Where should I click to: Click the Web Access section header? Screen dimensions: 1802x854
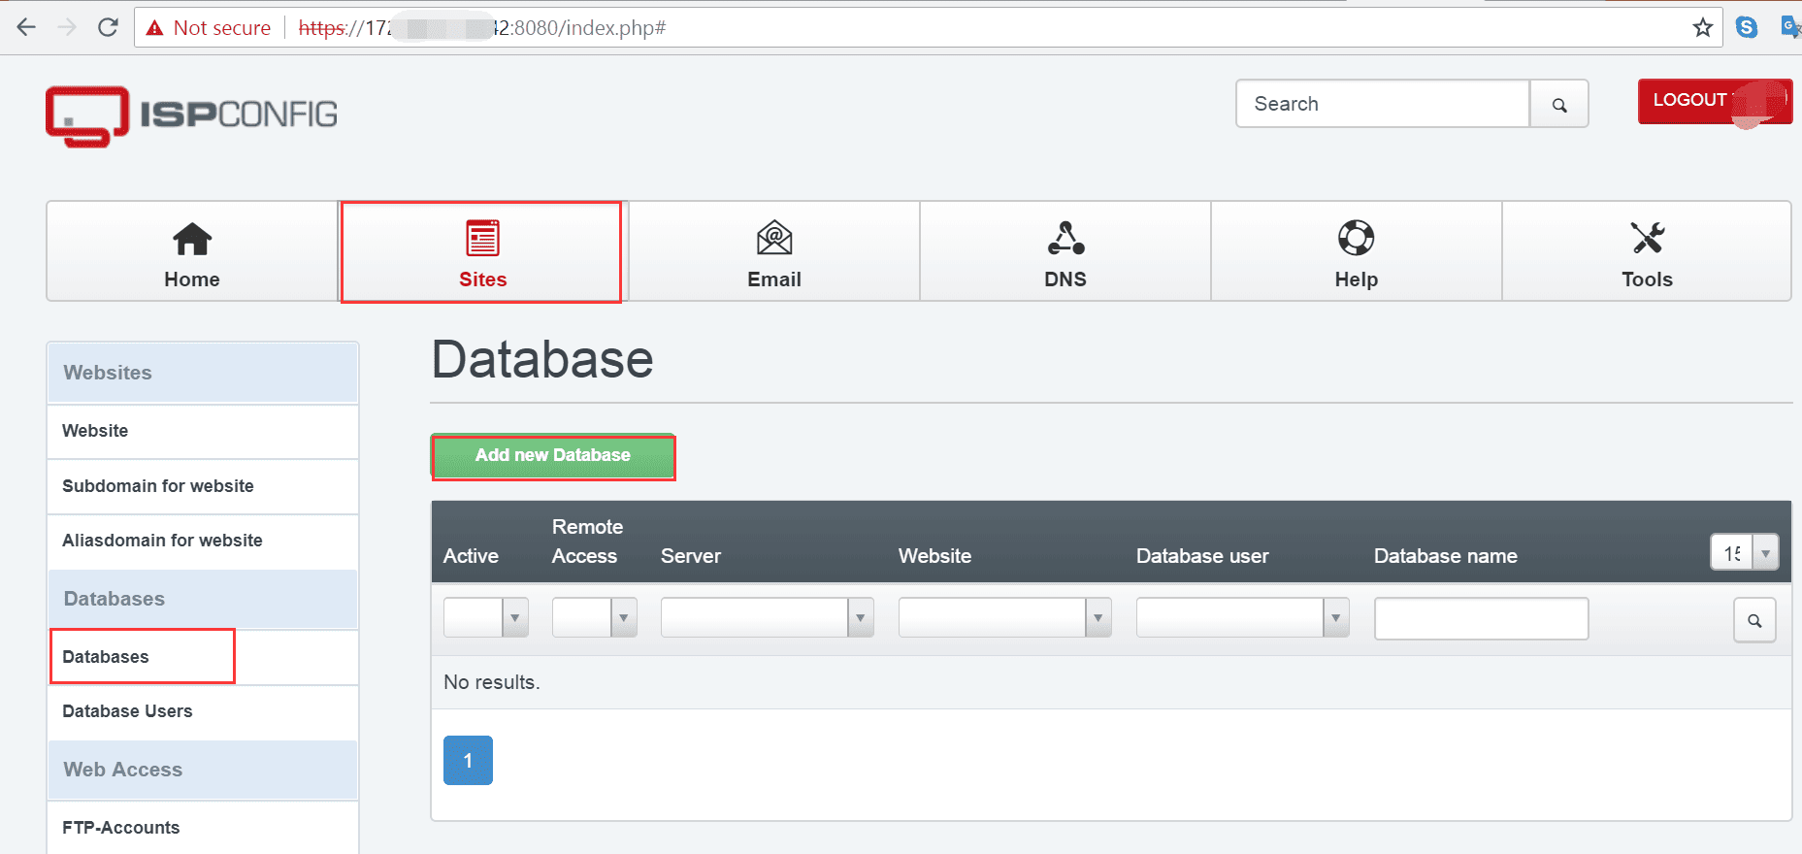point(203,770)
